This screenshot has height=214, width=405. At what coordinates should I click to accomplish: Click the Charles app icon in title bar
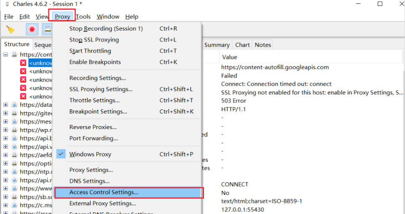pyautogui.click(x=7, y=4)
